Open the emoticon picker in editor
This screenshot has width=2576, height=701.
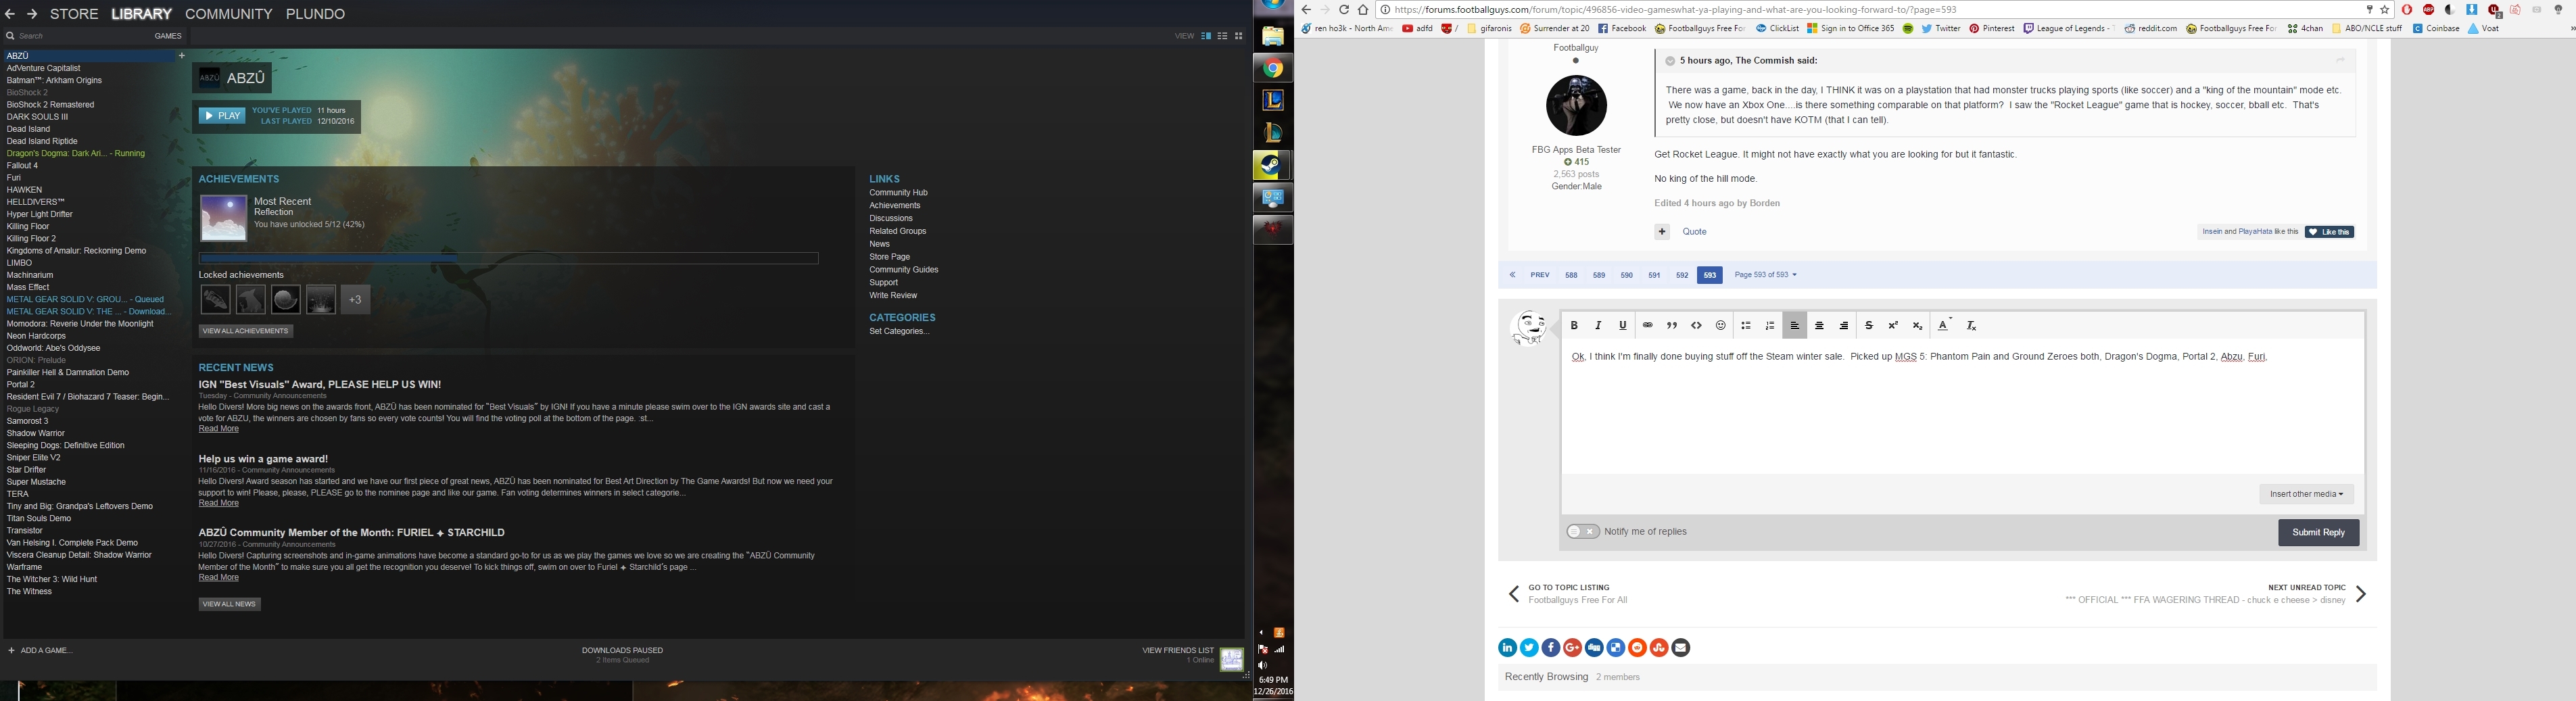pyautogui.click(x=1721, y=326)
